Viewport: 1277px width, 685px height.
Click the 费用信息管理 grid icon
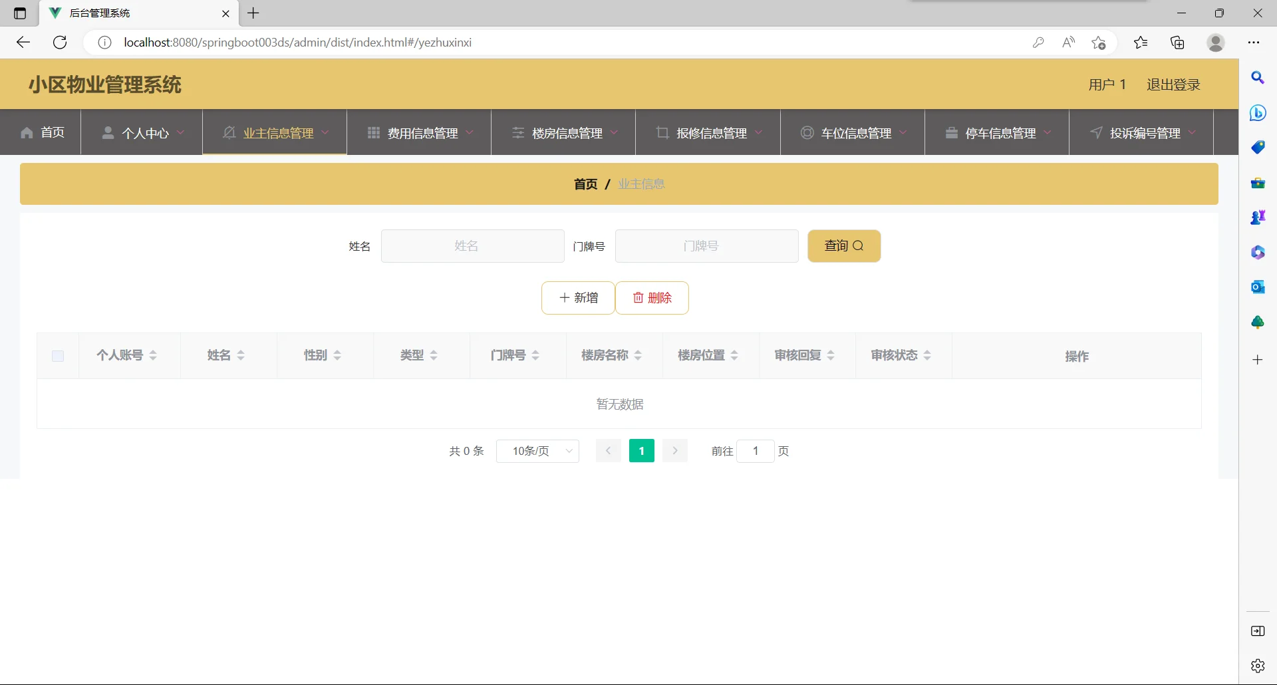[373, 132]
